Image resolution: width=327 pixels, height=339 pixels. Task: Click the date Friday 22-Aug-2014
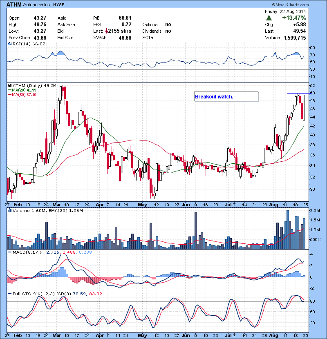[285, 11]
